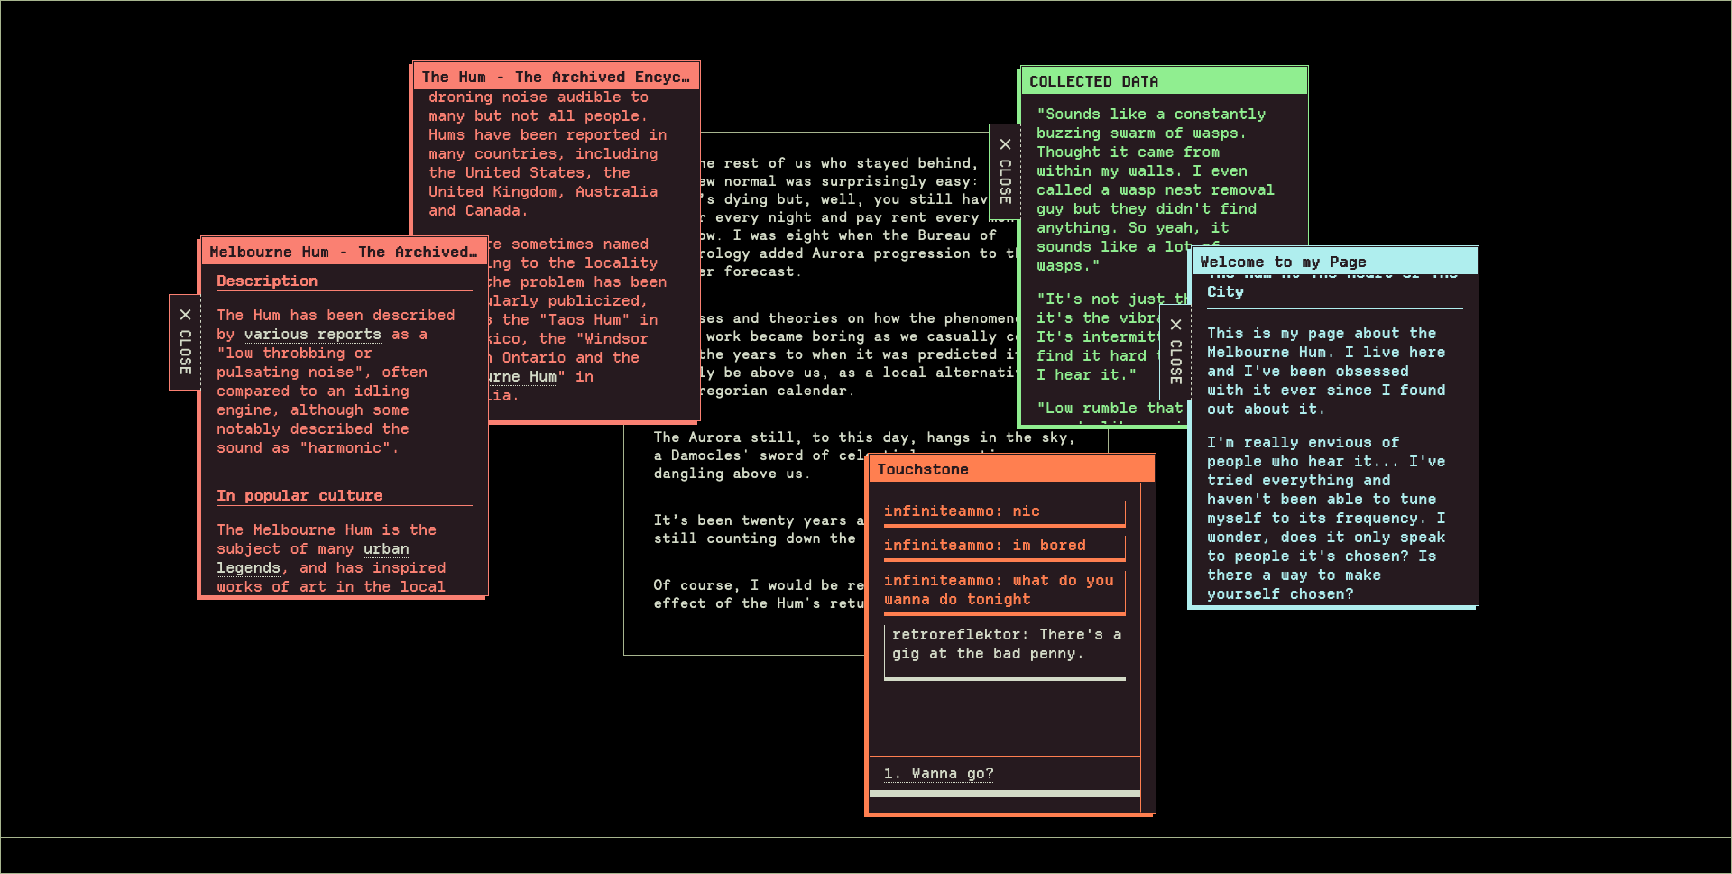
Task: Click the 'In popular culture' heading
Action: pos(299,496)
